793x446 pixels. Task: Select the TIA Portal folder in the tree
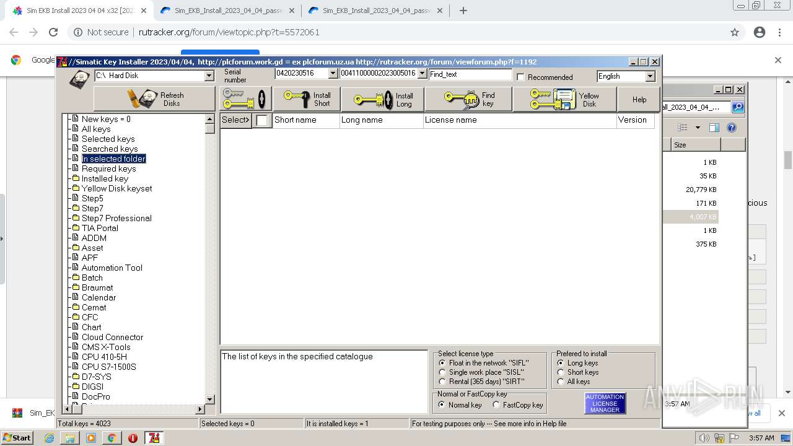point(100,228)
